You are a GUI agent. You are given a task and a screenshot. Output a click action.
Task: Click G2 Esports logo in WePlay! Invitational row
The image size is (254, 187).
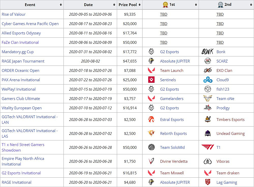point(151,89)
